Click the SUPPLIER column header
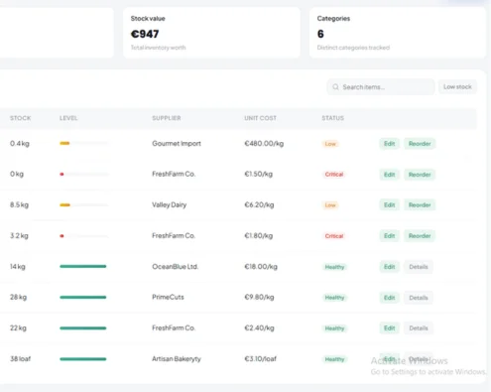 coord(167,118)
